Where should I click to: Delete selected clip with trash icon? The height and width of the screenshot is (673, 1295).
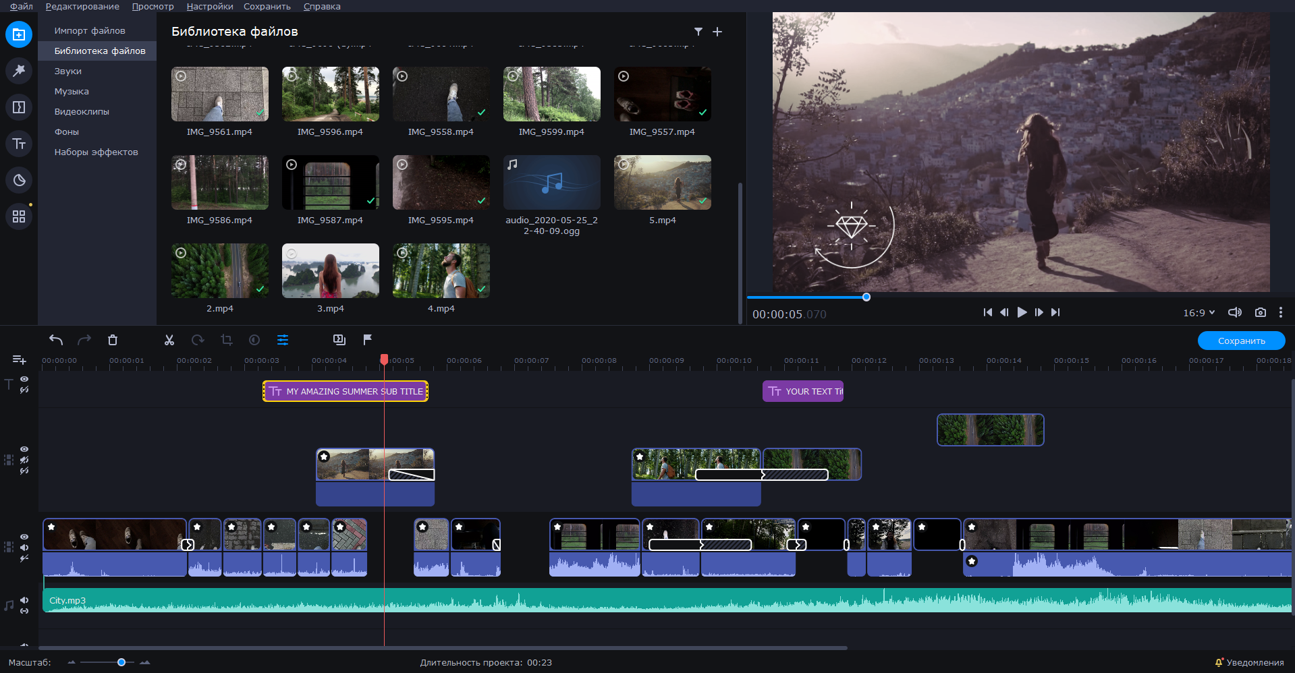coord(113,340)
